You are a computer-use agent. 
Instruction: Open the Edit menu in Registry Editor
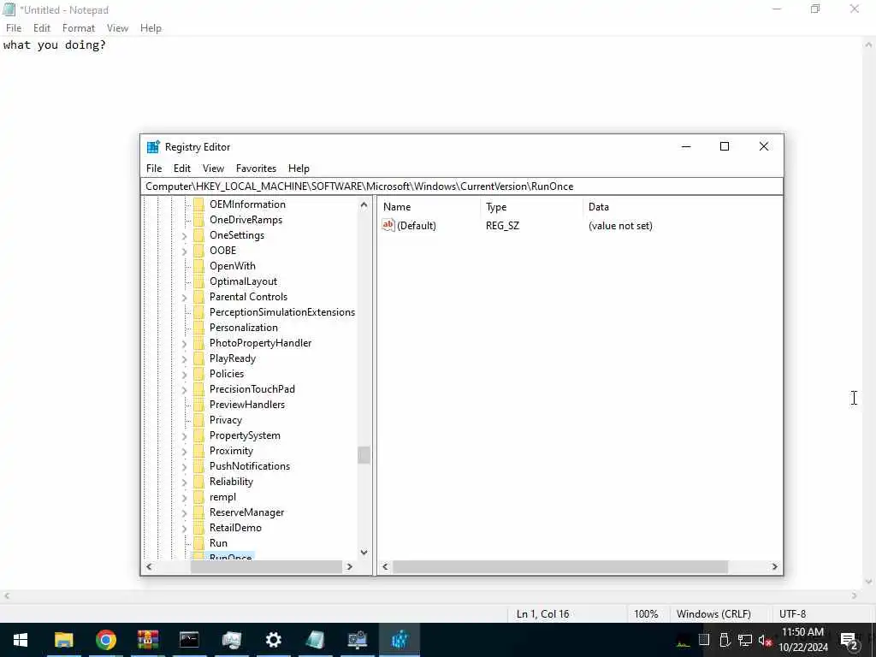182,169
